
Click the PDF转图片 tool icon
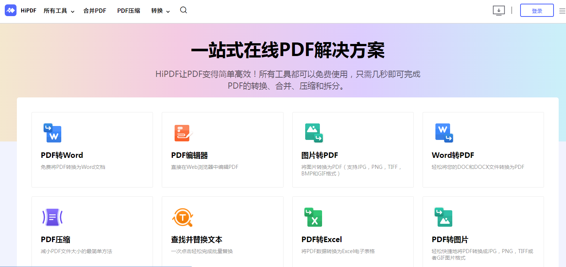point(443,217)
